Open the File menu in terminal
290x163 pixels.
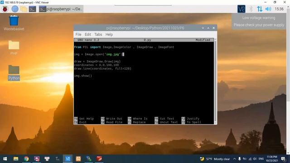pos(78,34)
